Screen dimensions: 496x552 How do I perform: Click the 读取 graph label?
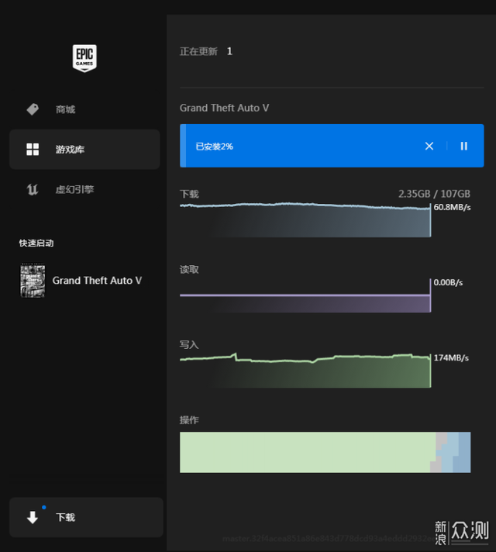189,270
